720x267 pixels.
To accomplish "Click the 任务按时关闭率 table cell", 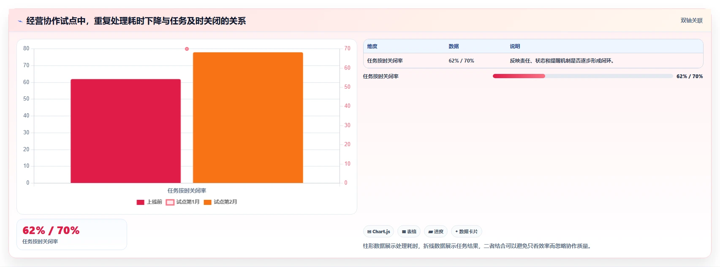I will (385, 61).
